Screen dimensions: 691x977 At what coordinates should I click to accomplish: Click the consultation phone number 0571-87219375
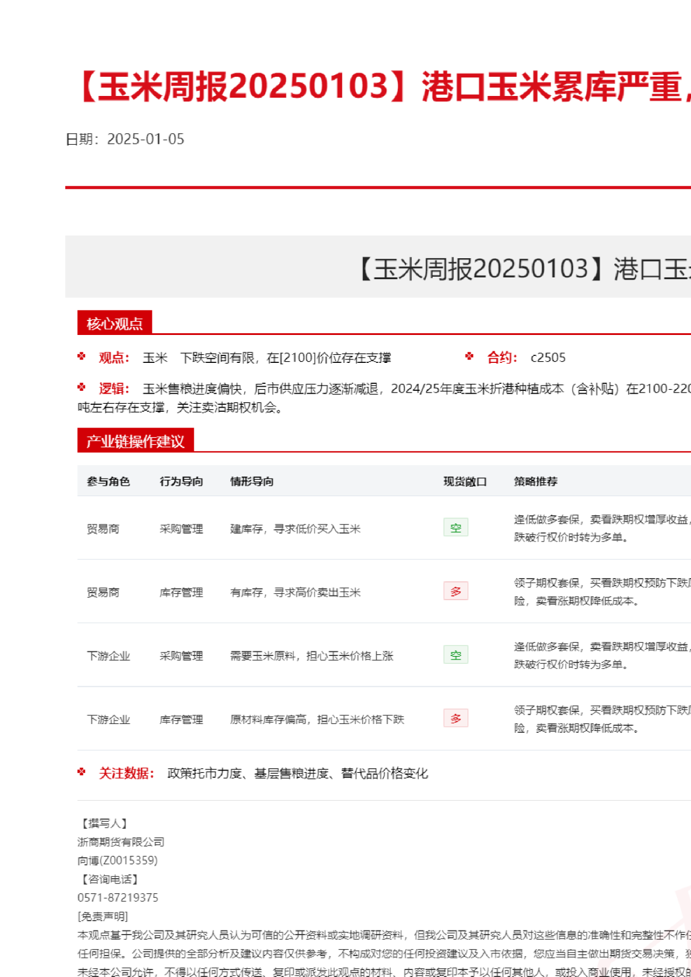118,897
